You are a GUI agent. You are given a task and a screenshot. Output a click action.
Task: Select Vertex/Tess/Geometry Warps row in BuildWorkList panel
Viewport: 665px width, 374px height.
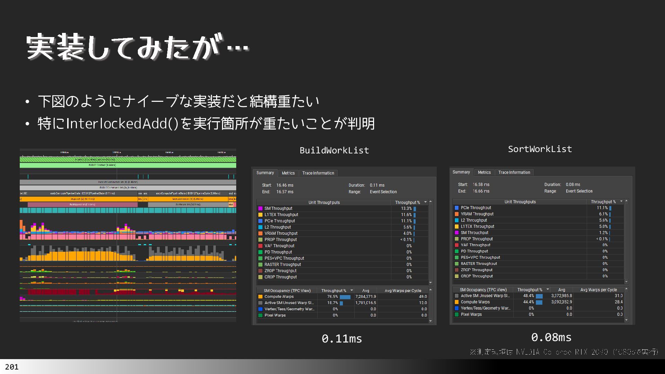point(343,309)
